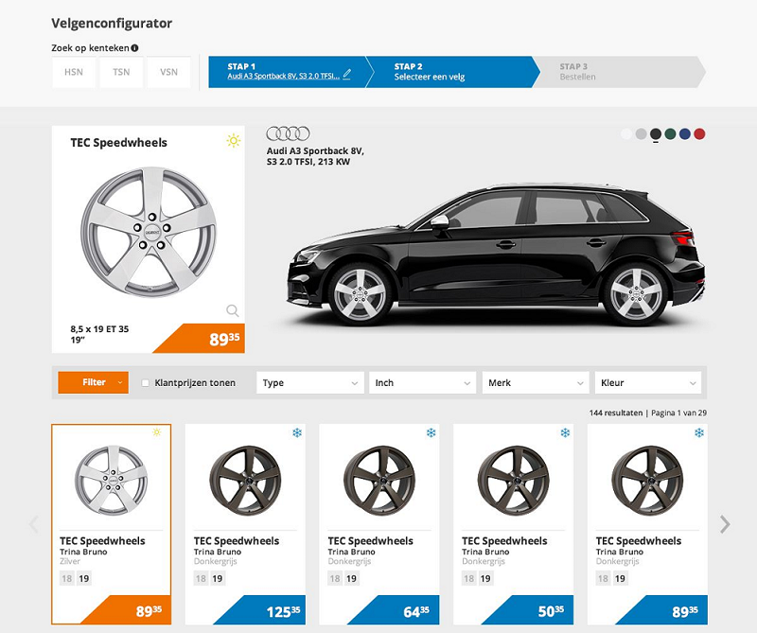The height and width of the screenshot is (633, 757).
Task: Go to Stap 3 Bestellen
Action: pos(621,72)
